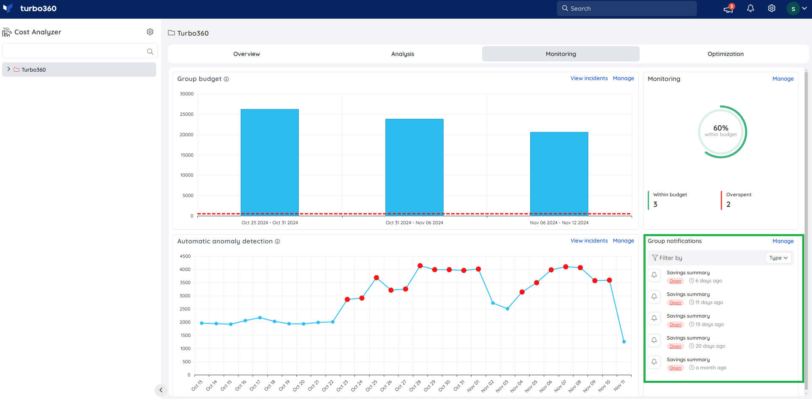Click the Oct 25 2024 - Oct 31 2024 bar

click(270, 162)
